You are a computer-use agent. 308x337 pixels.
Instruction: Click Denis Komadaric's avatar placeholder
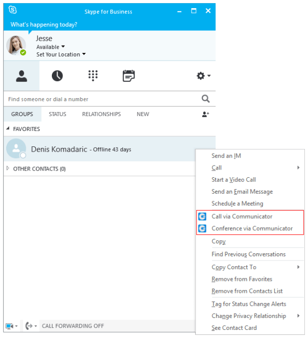pyautogui.click(x=16, y=148)
